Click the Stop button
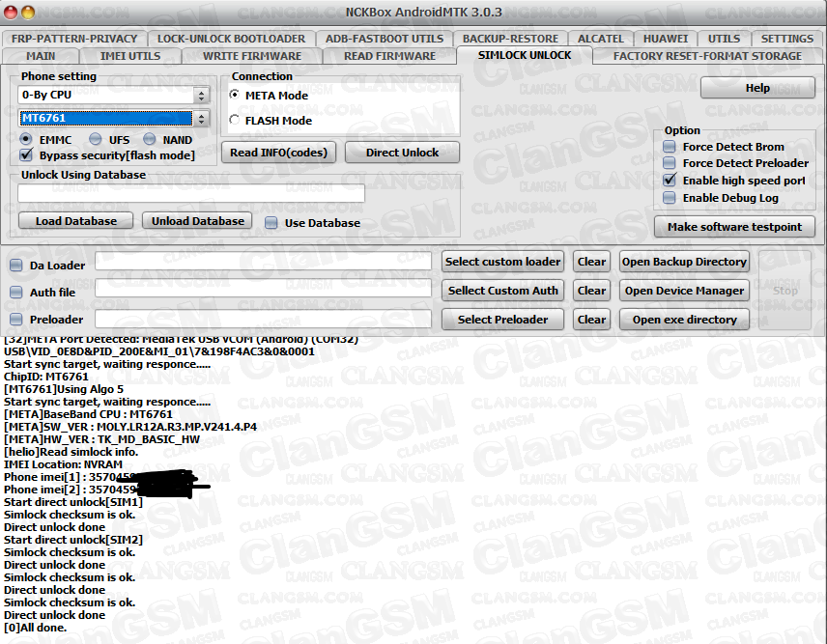Viewport: 827px width, 644px height. pos(785,291)
